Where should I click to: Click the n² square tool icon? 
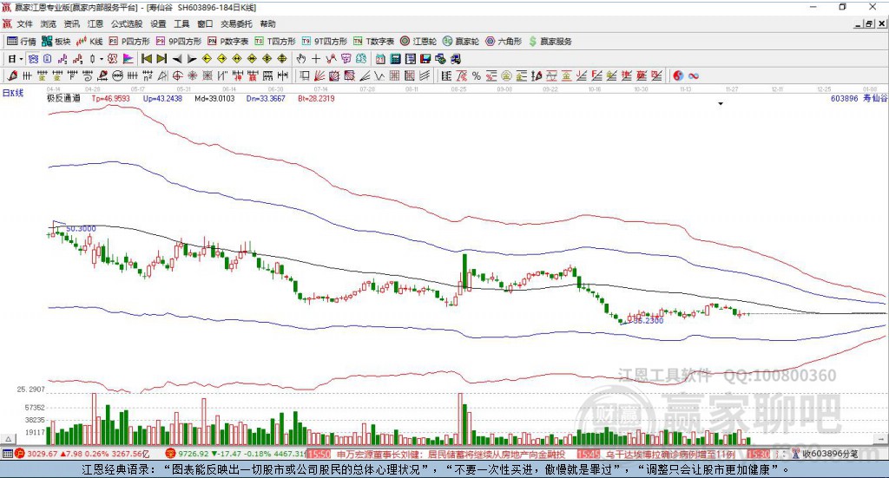coord(148,75)
